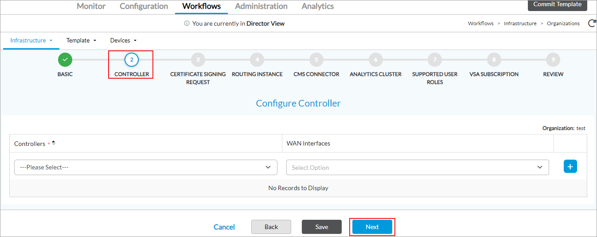Viewport: 597px width, 237px height.
Task: Open the Devices dropdown menu
Action: pos(123,40)
